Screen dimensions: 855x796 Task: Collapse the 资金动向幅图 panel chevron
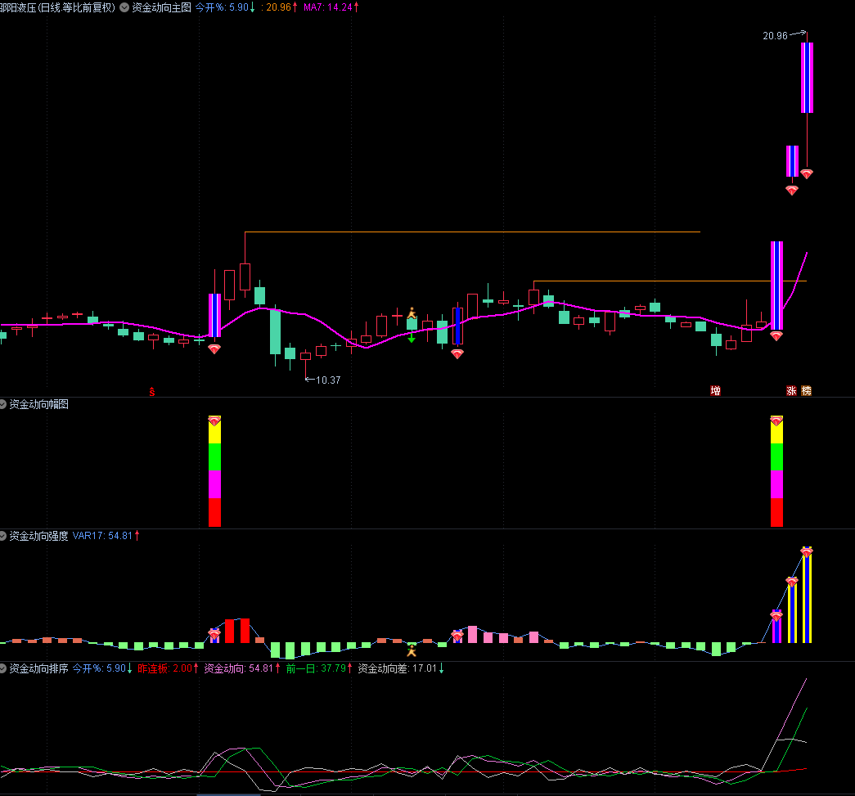[x=3, y=404]
